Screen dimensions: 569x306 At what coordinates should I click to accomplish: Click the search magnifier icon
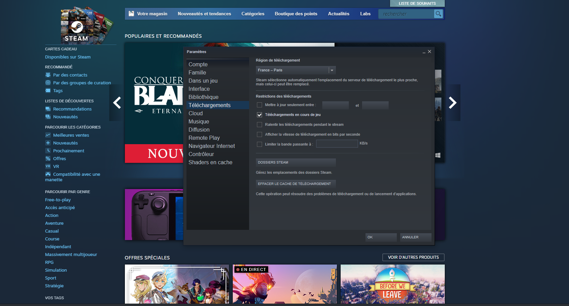[438, 14]
